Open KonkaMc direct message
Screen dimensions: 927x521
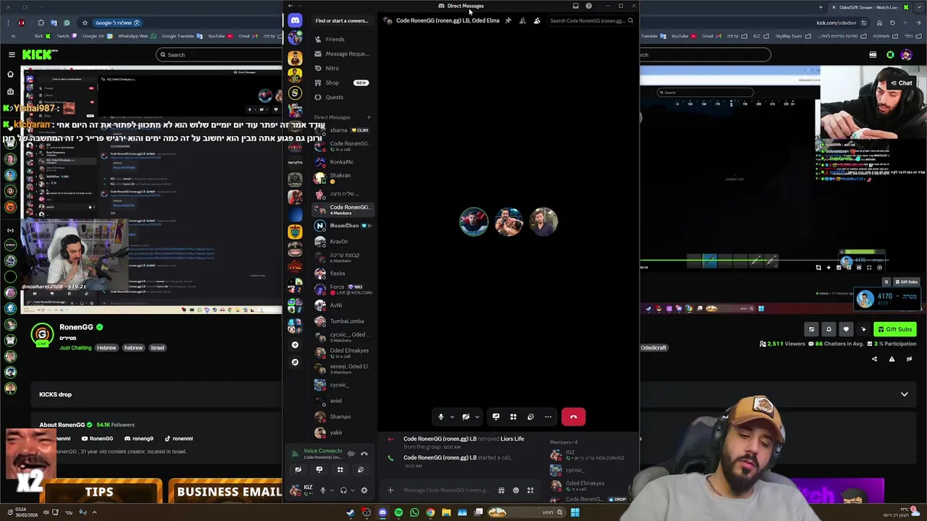coord(342,162)
